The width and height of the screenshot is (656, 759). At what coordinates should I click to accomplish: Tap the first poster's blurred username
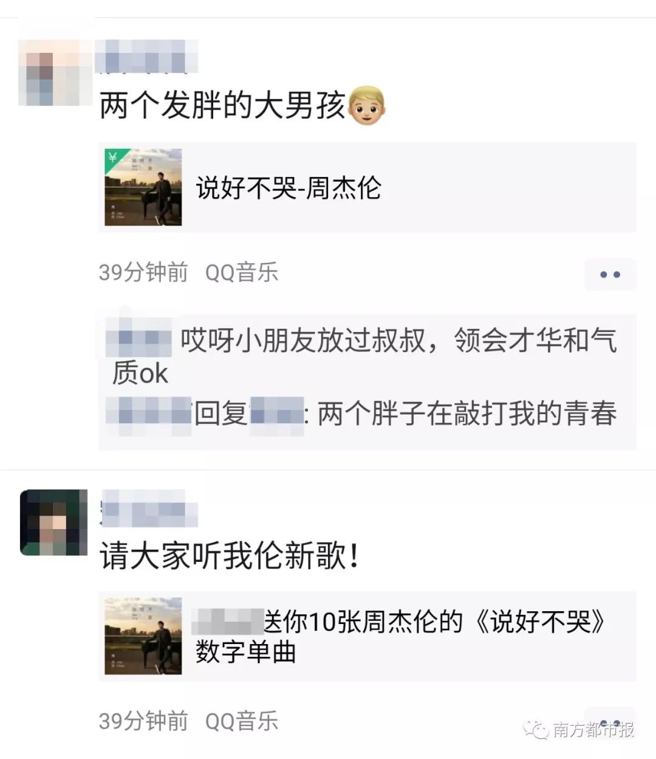coord(149,55)
